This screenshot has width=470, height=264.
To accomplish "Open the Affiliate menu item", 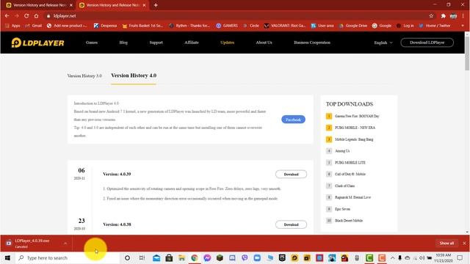I will click(192, 43).
